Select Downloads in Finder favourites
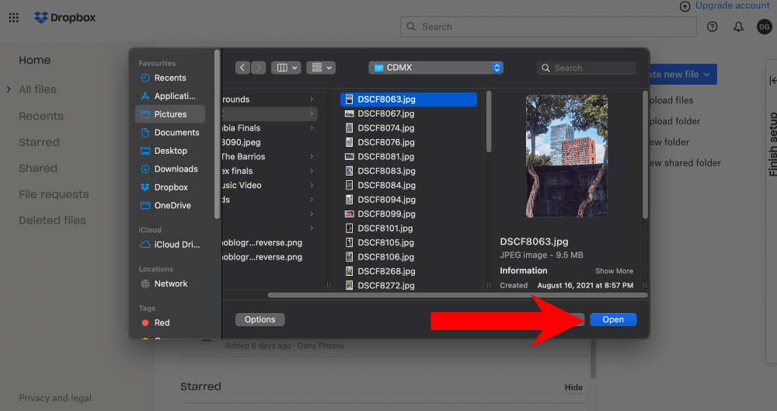This screenshot has height=411, width=777. point(170,169)
